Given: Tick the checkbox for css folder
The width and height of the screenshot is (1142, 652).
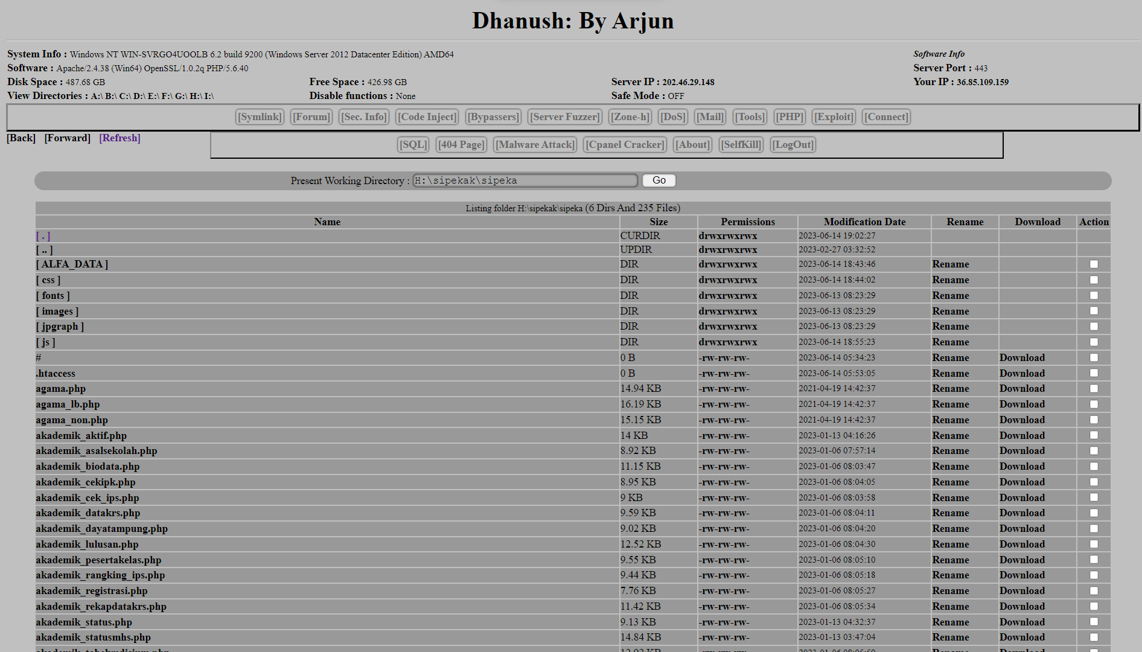Looking at the screenshot, I should coord(1094,280).
